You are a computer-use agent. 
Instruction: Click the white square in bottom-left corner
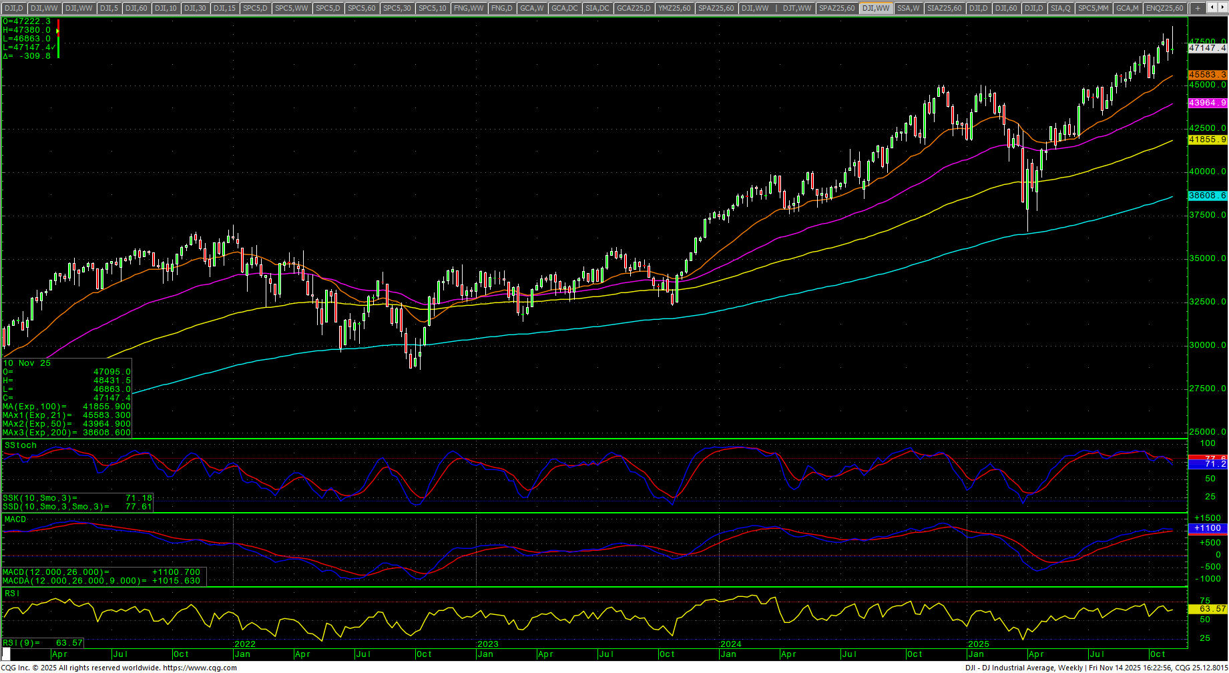coord(7,654)
